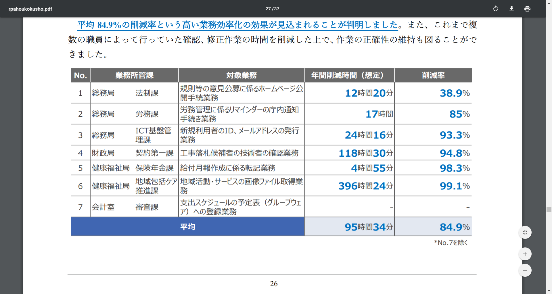This screenshot has height=294, width=552.
Task: Click the blue 平均 summary row cell
Action: (187, 227)
